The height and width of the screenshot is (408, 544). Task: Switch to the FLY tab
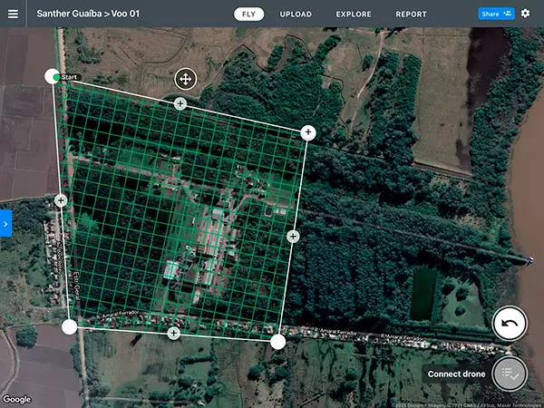(x=248, y=15)
